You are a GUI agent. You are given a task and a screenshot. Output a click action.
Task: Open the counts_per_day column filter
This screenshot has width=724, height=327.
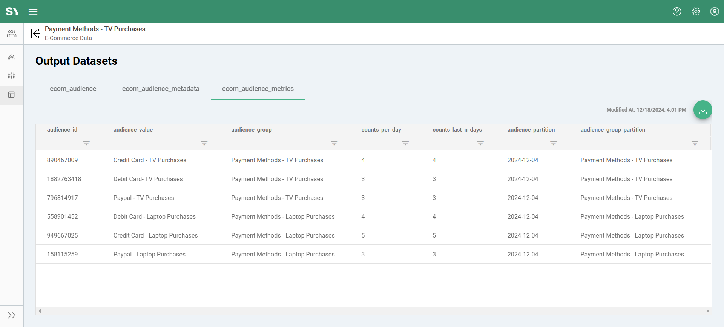(405, 143)
